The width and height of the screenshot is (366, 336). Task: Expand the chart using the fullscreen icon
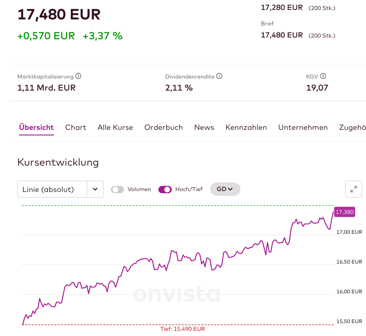tap(353, 189)
